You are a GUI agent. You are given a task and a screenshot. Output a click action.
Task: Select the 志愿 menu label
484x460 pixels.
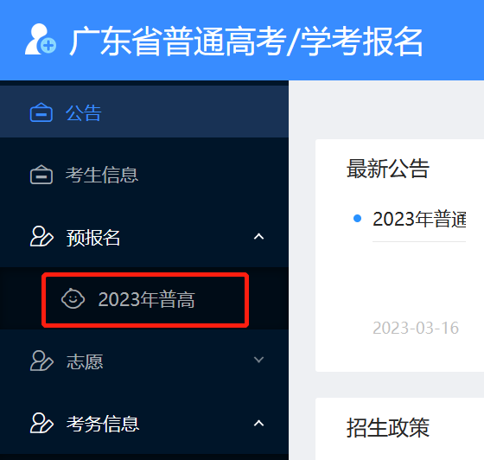coord(85,361)
